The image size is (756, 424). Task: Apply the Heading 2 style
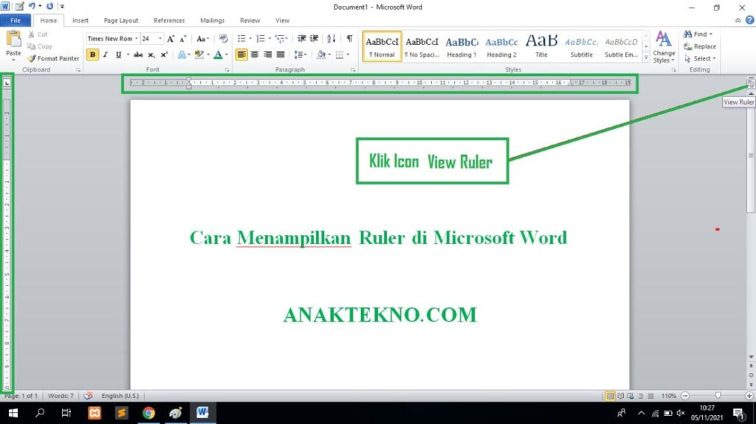(x=501, y=46)
